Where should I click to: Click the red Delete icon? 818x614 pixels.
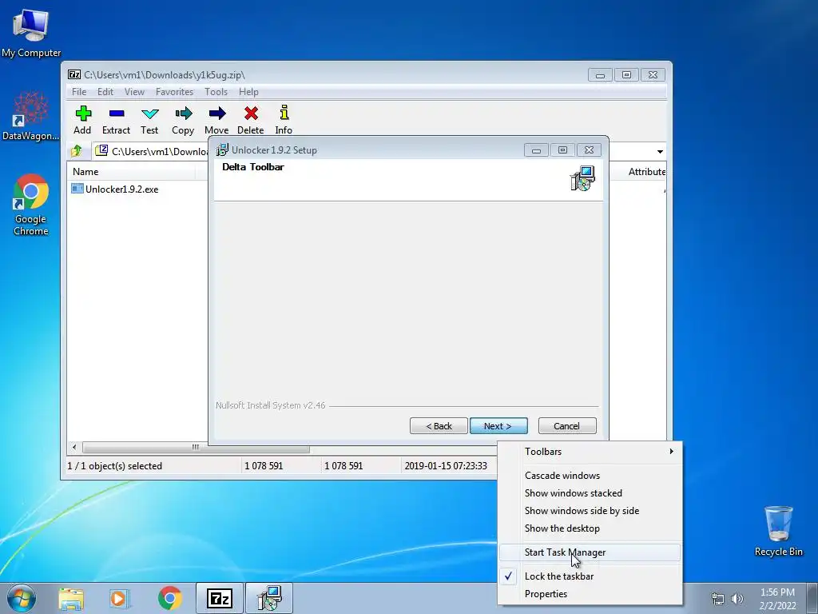coord(250,120)
